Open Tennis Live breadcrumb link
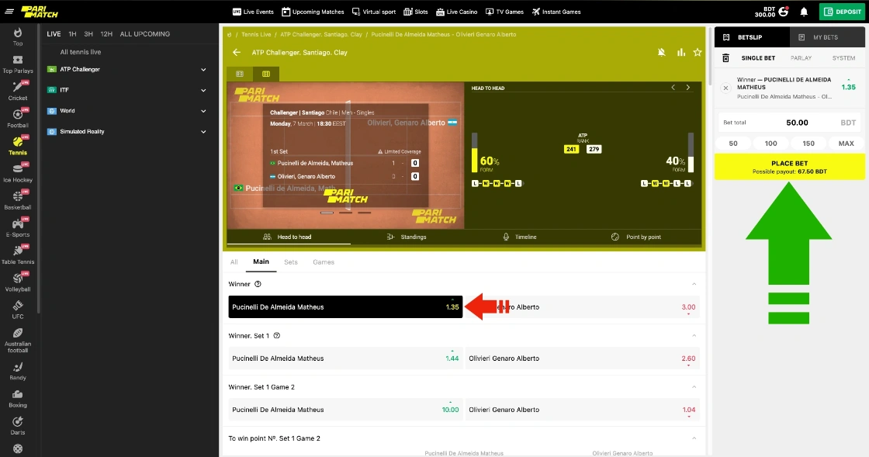Viewport: 869px width, 457px height. 256,34
